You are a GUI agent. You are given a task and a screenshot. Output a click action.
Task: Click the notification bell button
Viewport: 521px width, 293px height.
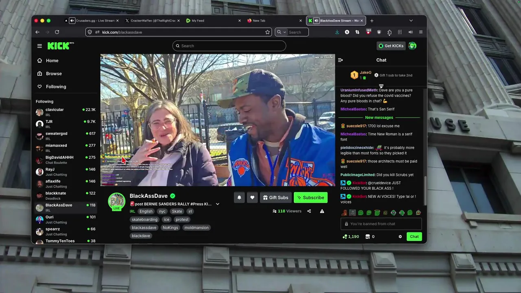(239, 197)
